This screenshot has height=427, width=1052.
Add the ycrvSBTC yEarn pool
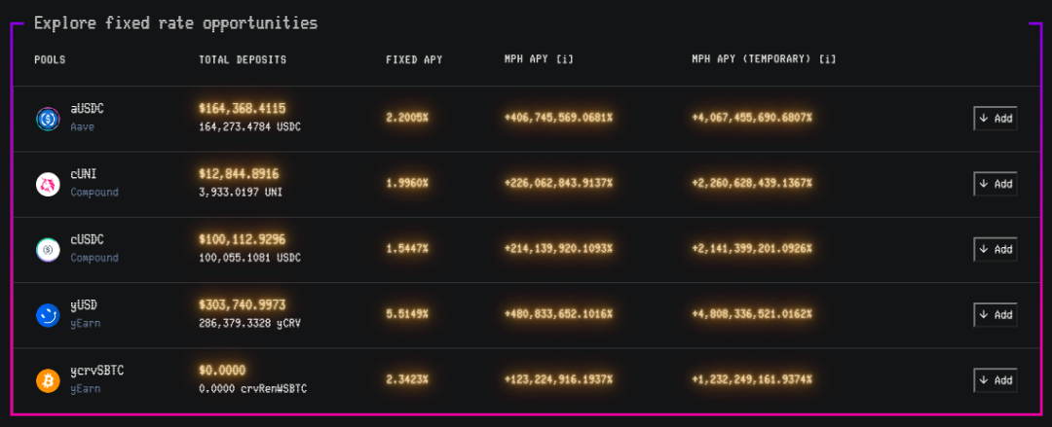995,380
